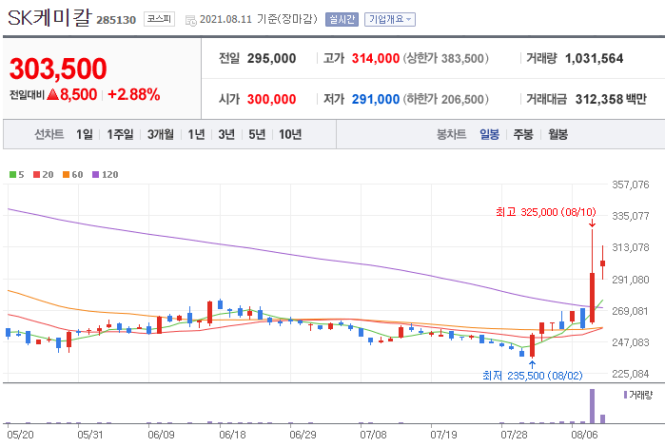Click the 거래대금 value 312,358 백만
This screenshot has width=665, height=447.
coord(611,99)
